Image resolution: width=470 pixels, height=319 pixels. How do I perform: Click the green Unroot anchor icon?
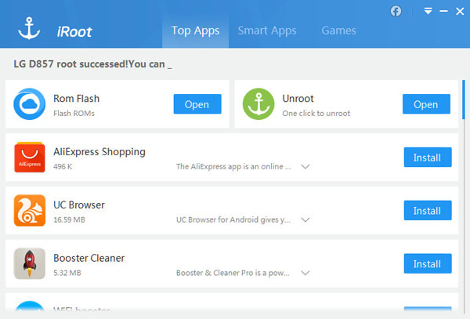point(258,104)
